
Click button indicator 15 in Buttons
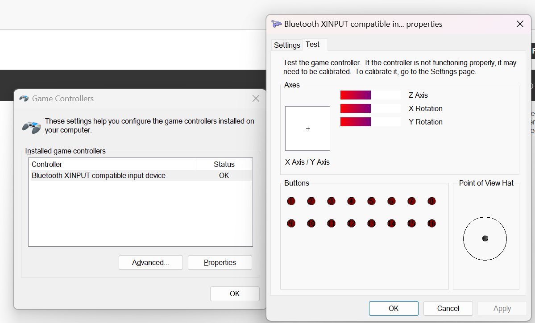(x=411, y=224)
